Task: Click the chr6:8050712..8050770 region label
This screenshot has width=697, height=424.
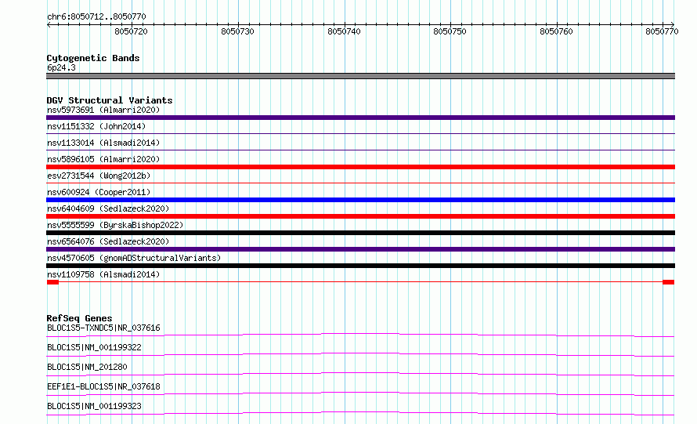Action: point(96,16)
